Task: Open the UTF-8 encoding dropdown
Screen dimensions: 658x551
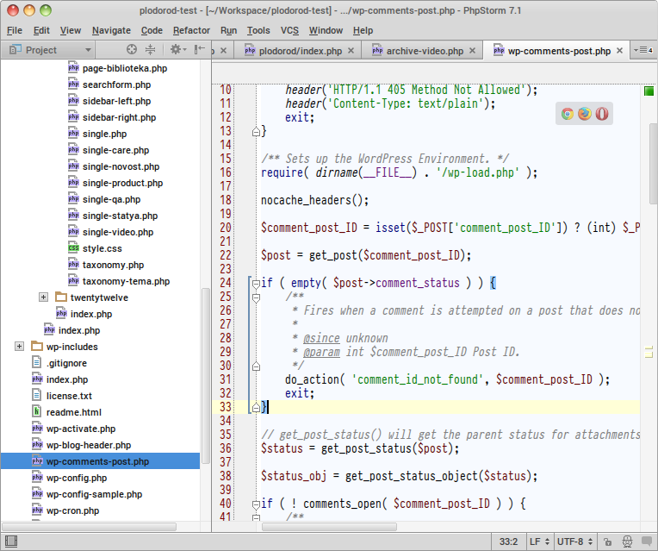Action: (x=574, y=542)
